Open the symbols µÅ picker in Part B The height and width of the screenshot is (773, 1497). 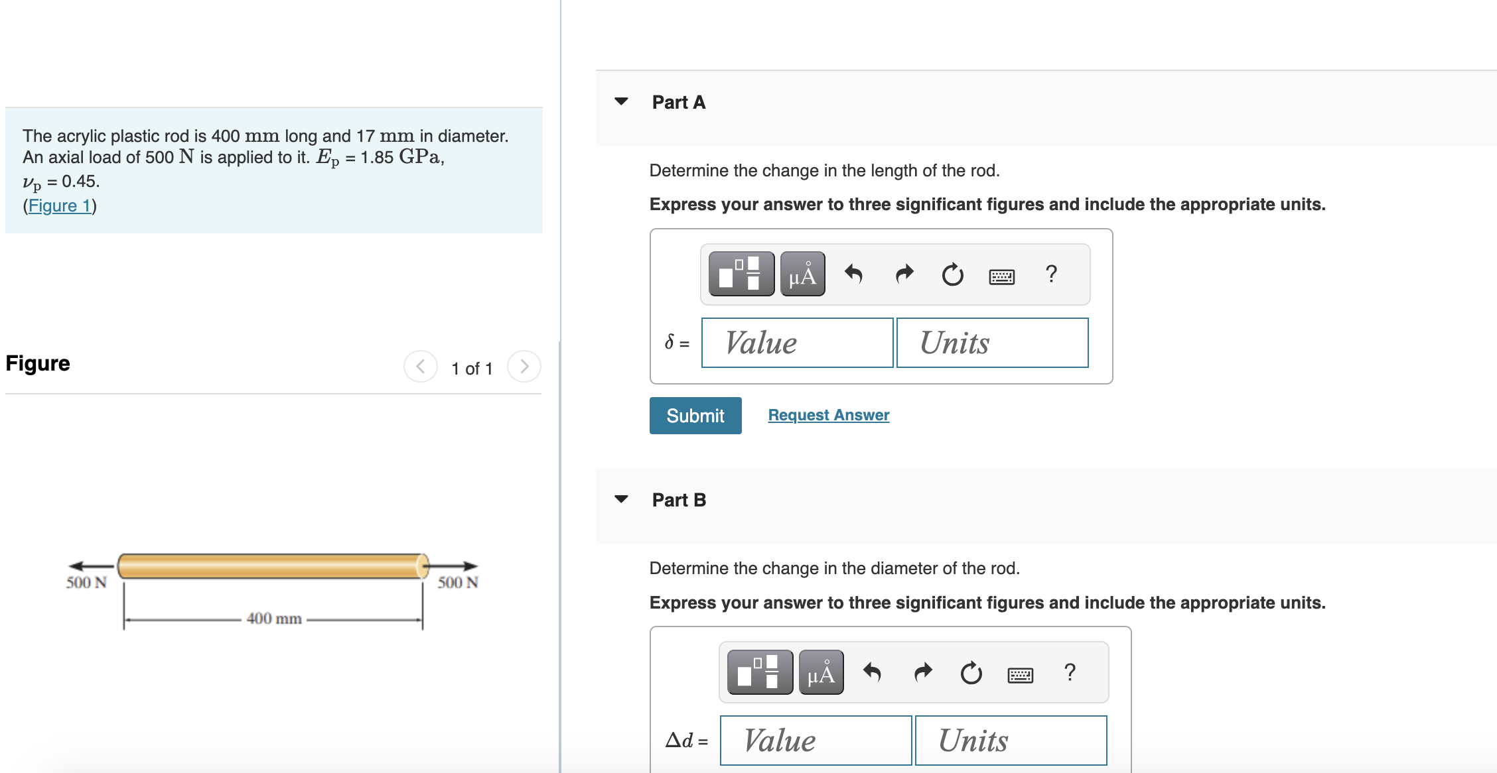(821, 672)
